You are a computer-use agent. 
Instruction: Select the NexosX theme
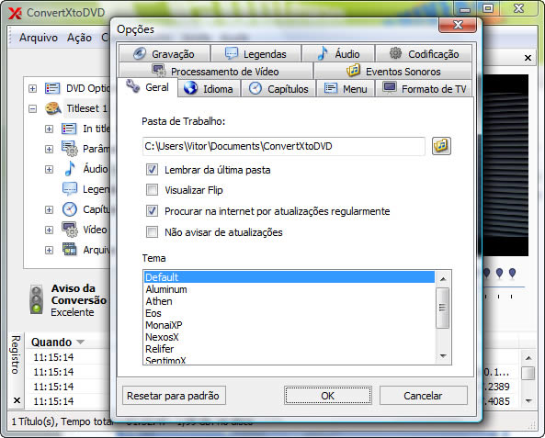click(x=290, y=337)
